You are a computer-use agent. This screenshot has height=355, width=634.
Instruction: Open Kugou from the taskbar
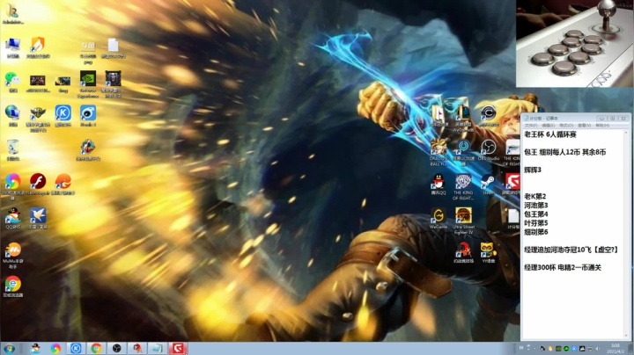[x=76, y=349]
